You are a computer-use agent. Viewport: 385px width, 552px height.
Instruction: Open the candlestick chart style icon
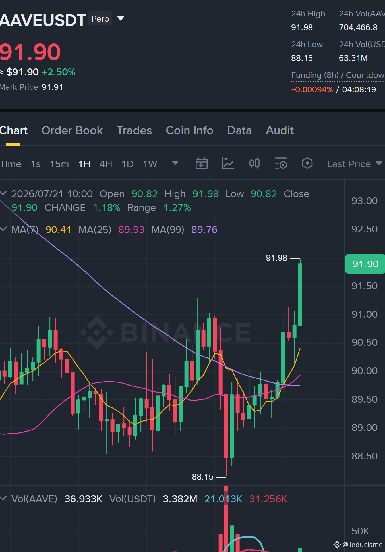pos(254,163)
